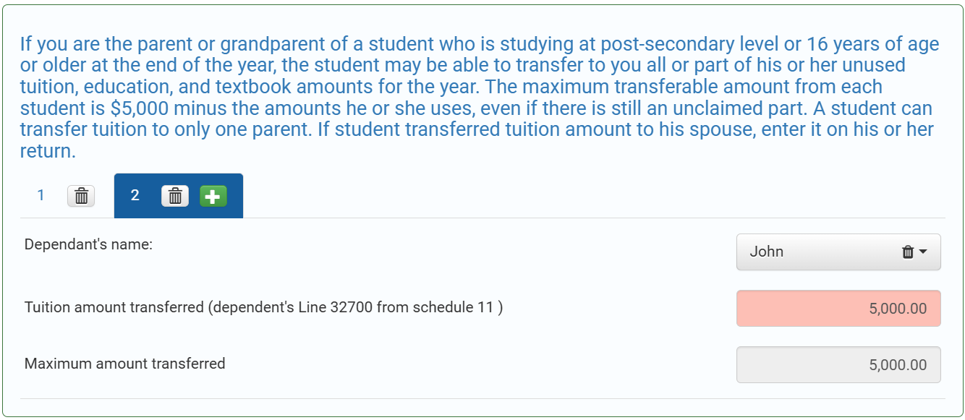Click the "Tuition amount transferred" label text
Image resolution: width=965 pixels, height=420 pixels.
point(114,308)
